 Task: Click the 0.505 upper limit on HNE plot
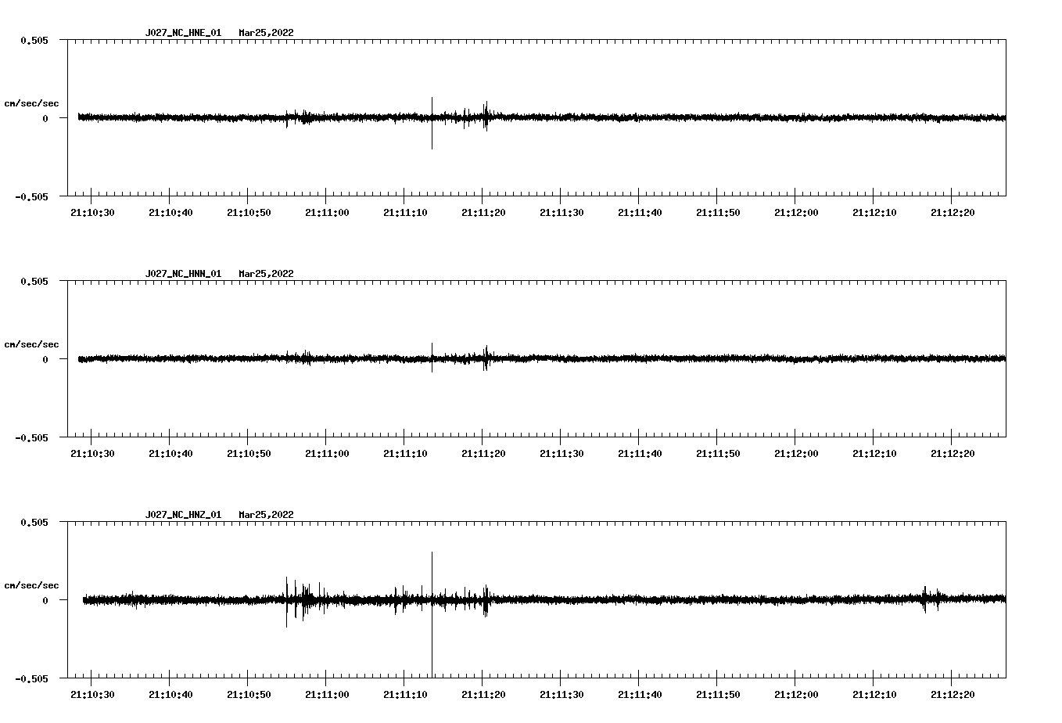[34, 40]
